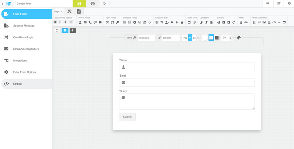Add an HTML heading element

[254, 22]
